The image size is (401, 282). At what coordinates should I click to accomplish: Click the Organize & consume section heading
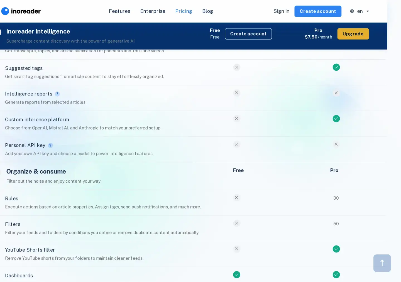[x=36, y=171]
